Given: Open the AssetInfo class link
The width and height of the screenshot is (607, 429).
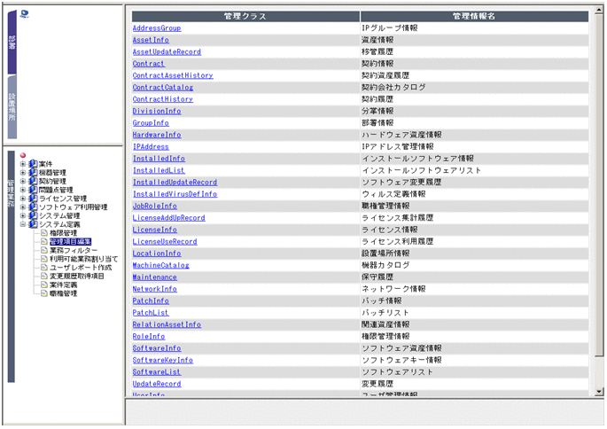Looking at the screenshot, I should click(151, 40).
